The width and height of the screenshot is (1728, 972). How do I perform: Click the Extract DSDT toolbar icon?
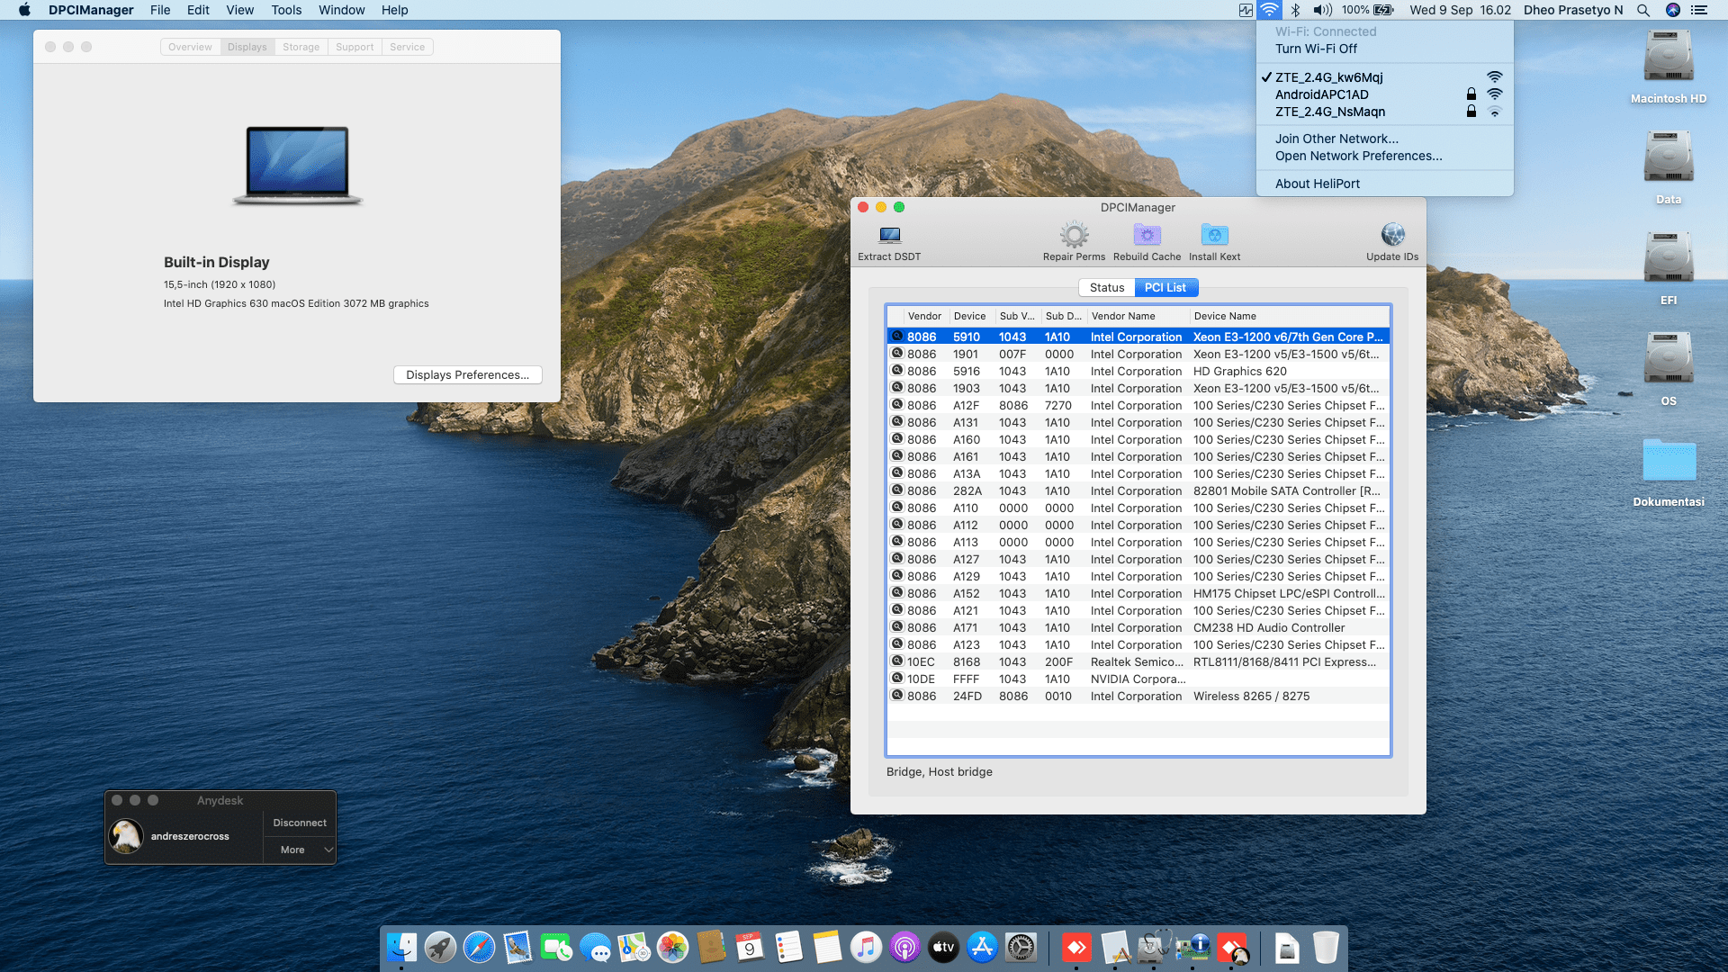click(x=889, y=235)
